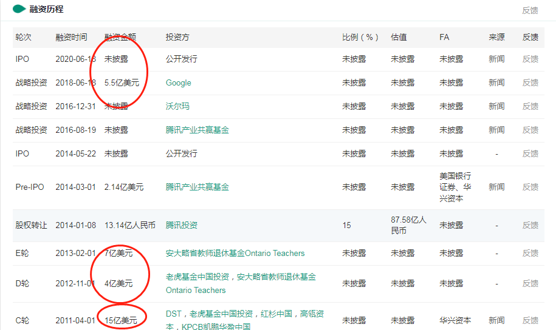Click the 反馈 link in the section header
The width and height of the screenshot is (556, 330).
tap(530, 10)
